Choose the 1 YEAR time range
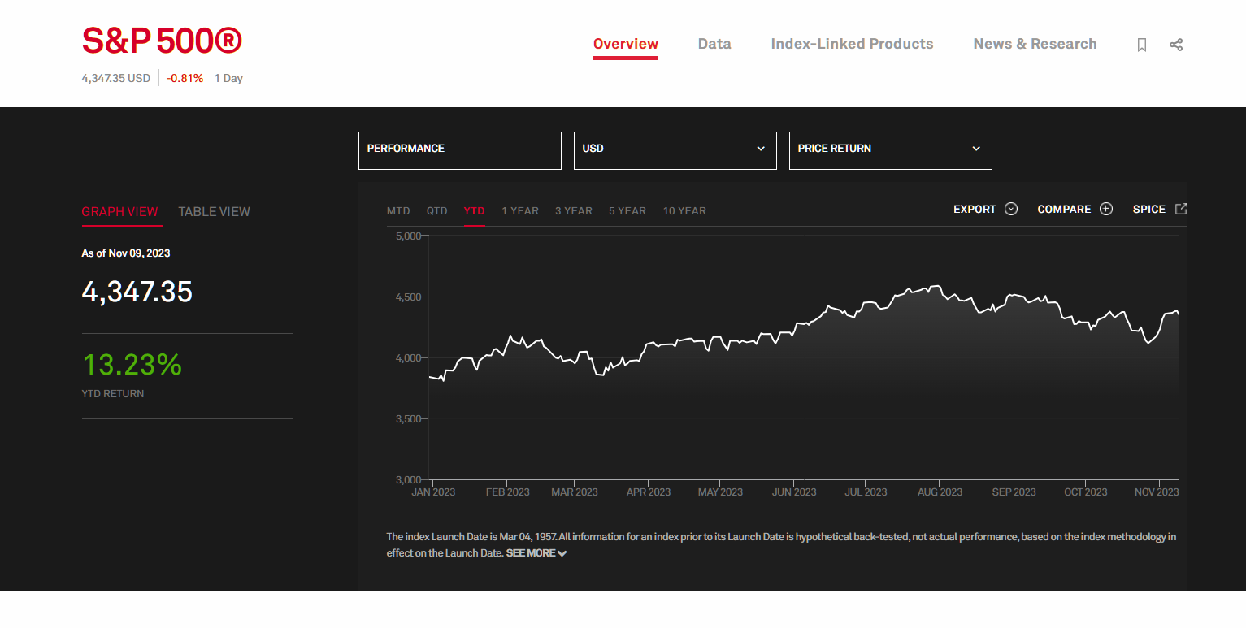The height and width of the screenshot is (628, 1246). [x=520, y=210]
